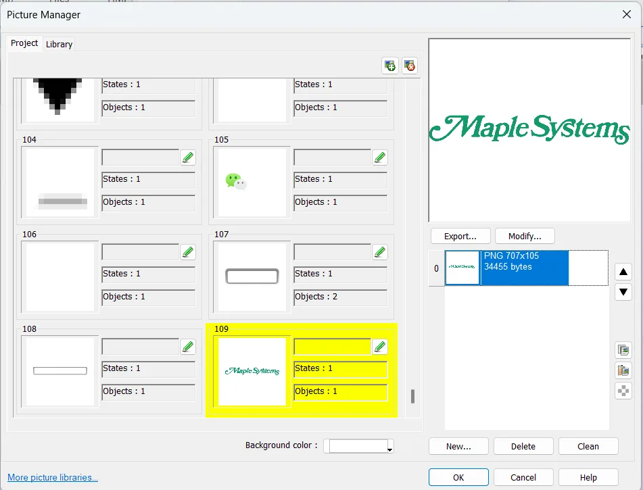Add a new picture with the green plus icon
The image size is (643, 490).
click(x=390, y=66)
